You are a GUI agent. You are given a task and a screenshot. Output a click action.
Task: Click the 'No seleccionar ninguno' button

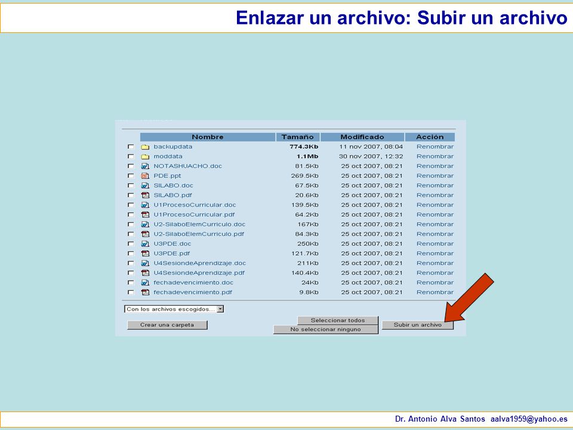pos(326,330)
